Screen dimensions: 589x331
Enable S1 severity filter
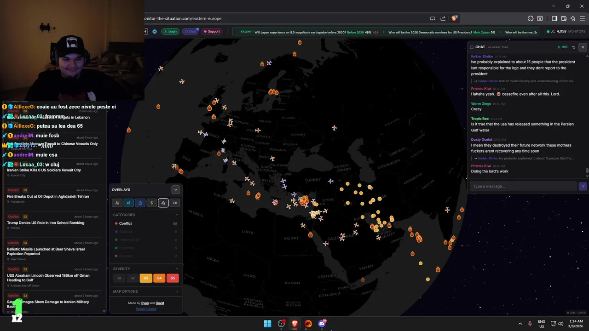(x=119, y=278)
